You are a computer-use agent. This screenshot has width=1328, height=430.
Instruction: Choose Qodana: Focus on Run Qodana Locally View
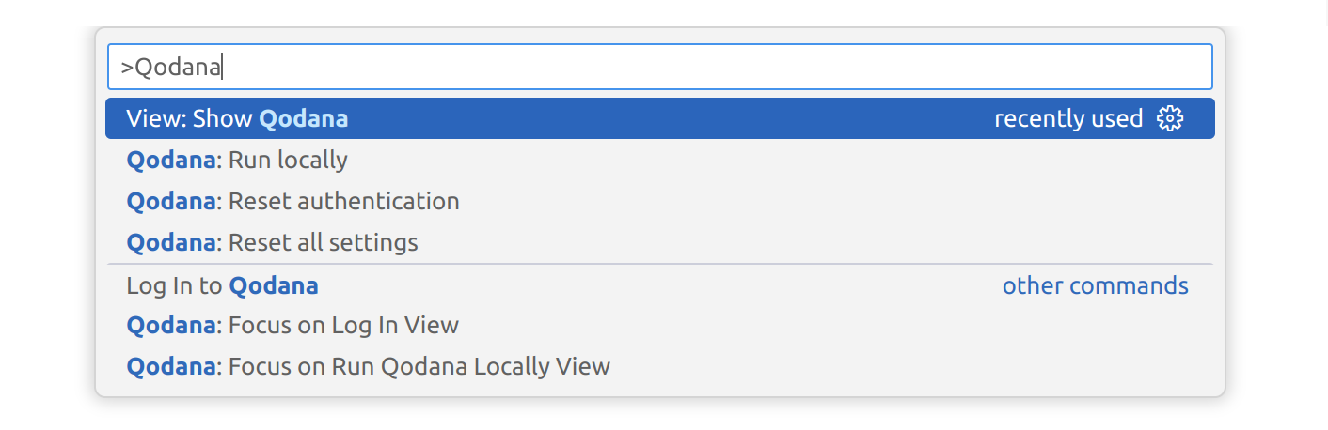[368, 366]
